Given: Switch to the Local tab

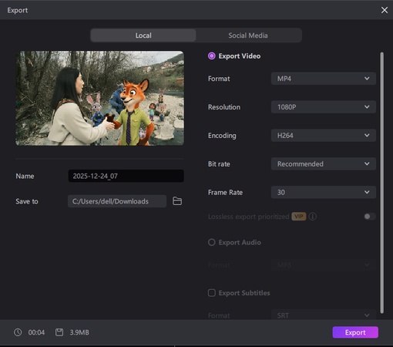Looking at the screenshot, I should click(x=143, y=35).
